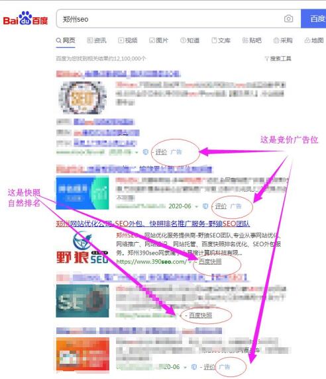Expand arrow beside 390seo.com URL
Image resolution: width=326 pixels, height=379 pixels.
click(x=190, y=262)
